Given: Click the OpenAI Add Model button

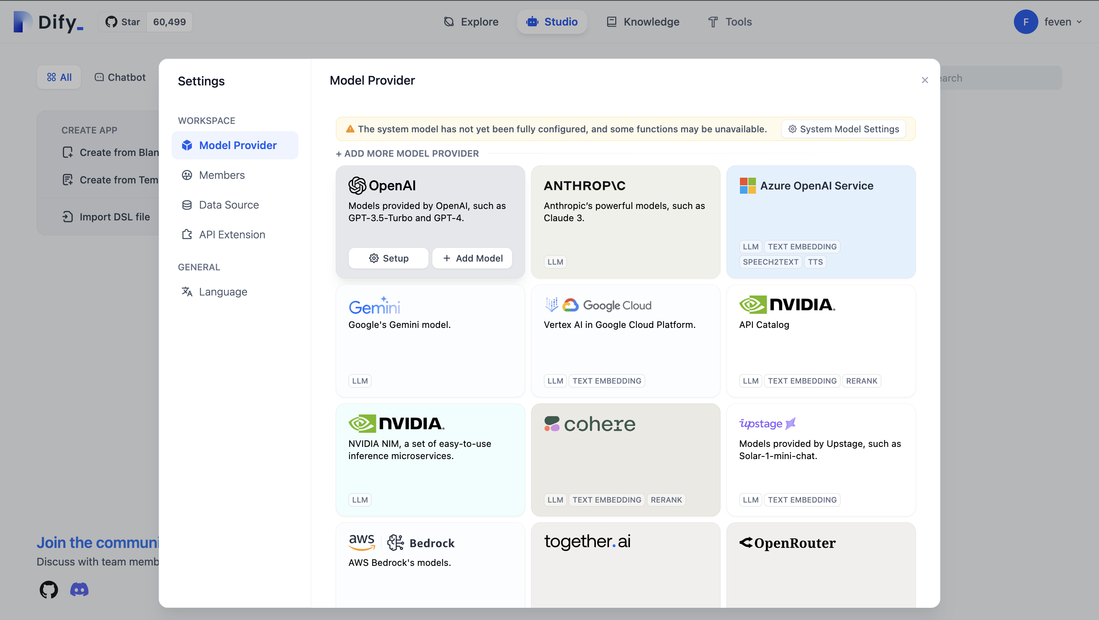Looking at the screenshot, I should (472, 258).
